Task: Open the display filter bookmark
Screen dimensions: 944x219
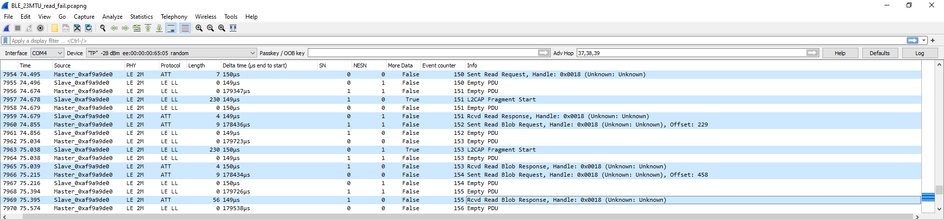Action: (x=5, y=40)
